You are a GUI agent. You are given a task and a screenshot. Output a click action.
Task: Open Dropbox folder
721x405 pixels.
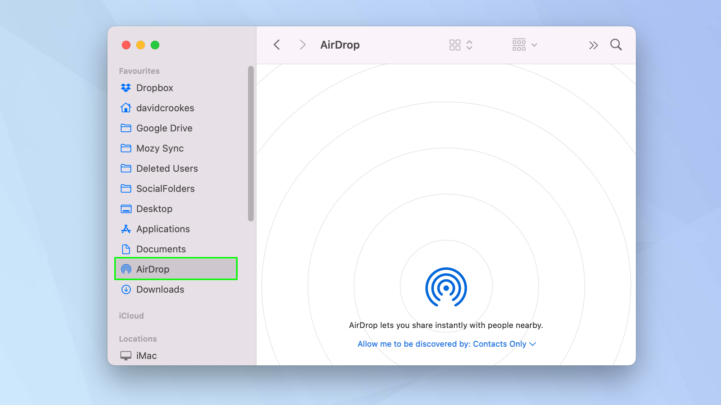[154, 87]
